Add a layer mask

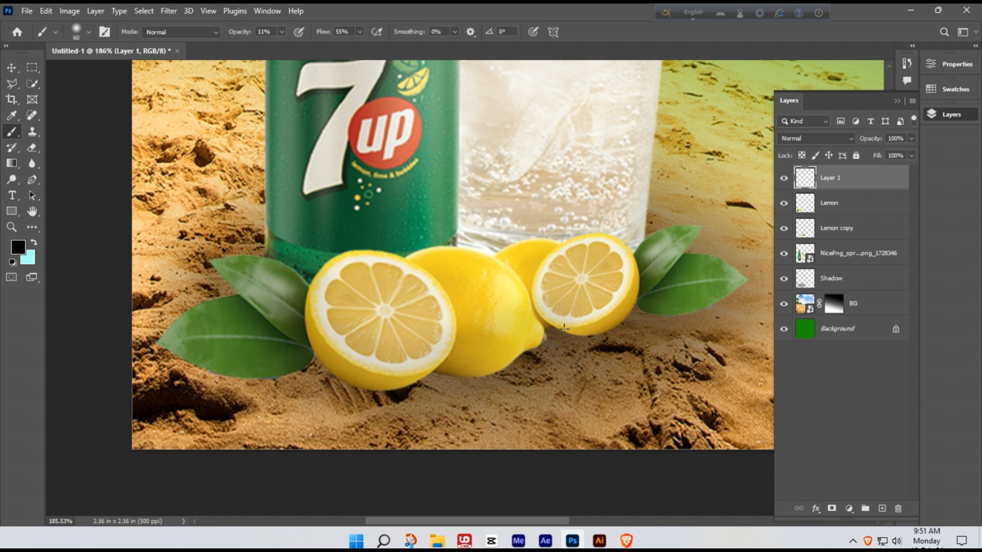pyautogui.click(x=832, y=508)
